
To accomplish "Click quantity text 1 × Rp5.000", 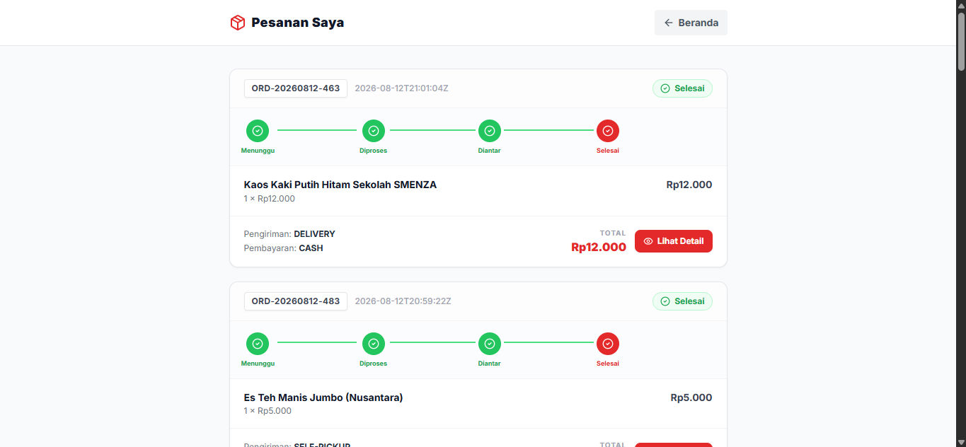I will [x=268, y=411].
